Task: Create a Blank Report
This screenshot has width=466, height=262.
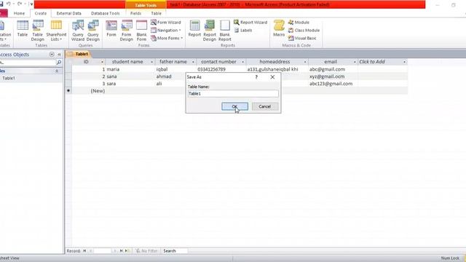Action: coord(225,31)
